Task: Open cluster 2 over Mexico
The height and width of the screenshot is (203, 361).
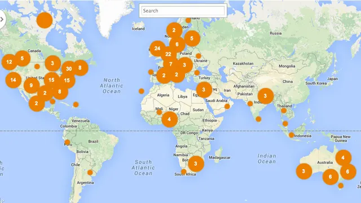Action: [x=36, y=104]
